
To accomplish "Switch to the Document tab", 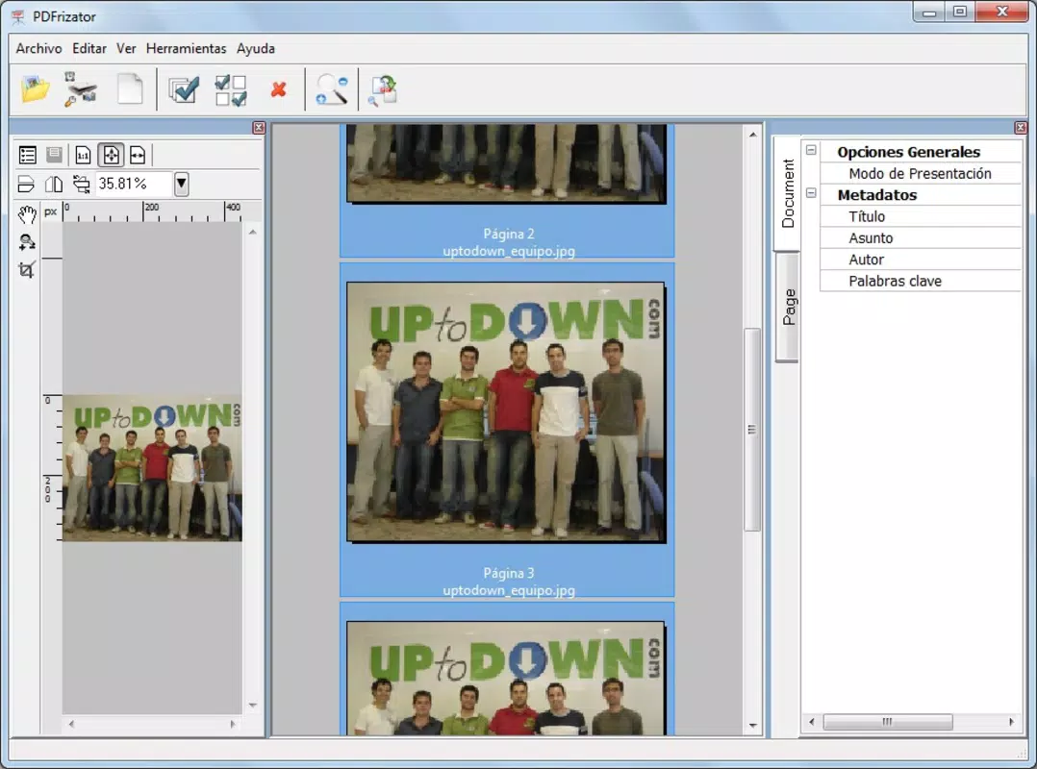I will click(x=787, y=193).
